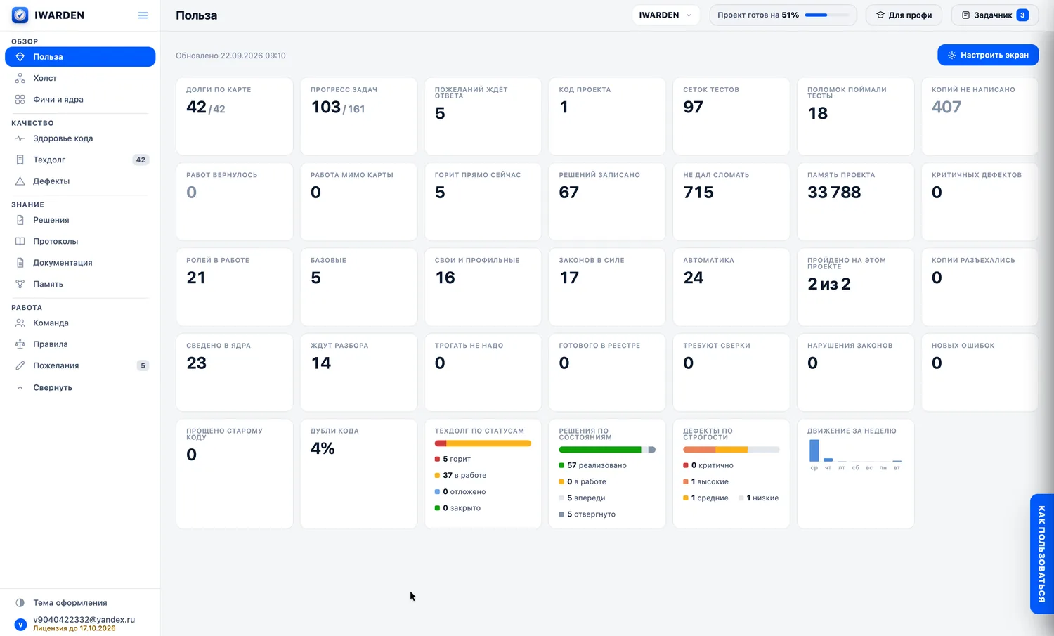
Task: Click the Пожелания pencil icon
Action: tap(20, 365)
